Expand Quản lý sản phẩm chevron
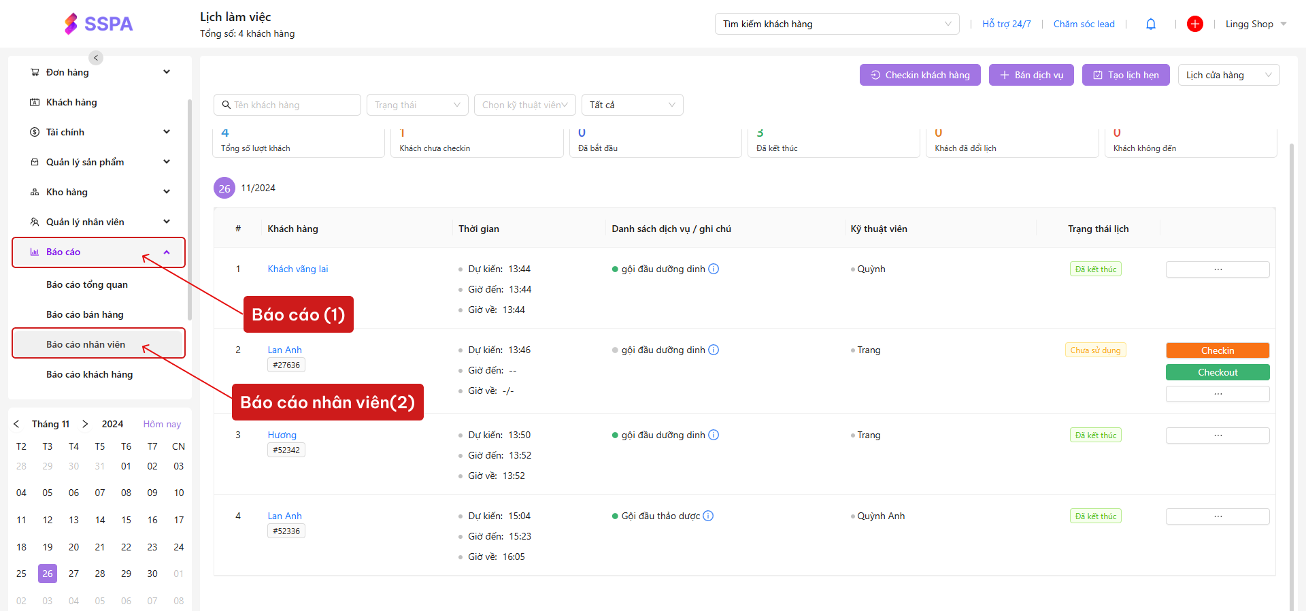 [x=167, y=162]
